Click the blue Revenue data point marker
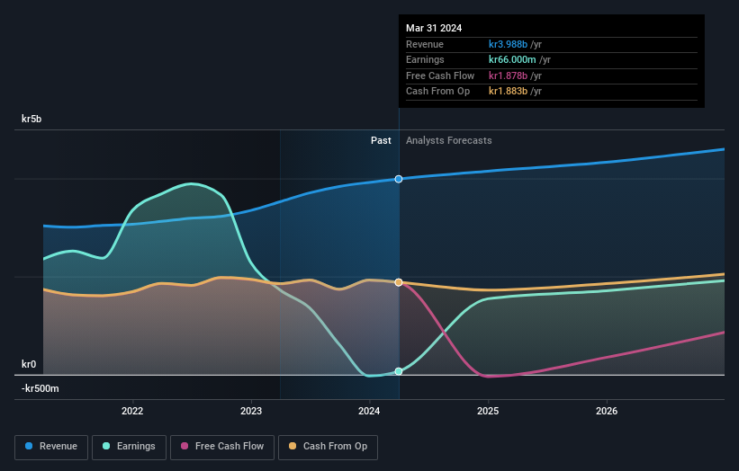The height and width of the screenshot is (471, 739). 399,179
